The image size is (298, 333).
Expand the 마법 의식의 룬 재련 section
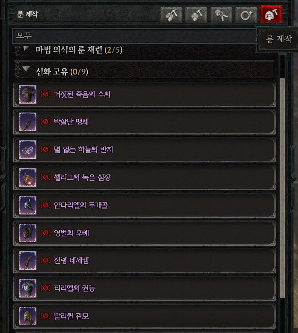tap(143, 50)
